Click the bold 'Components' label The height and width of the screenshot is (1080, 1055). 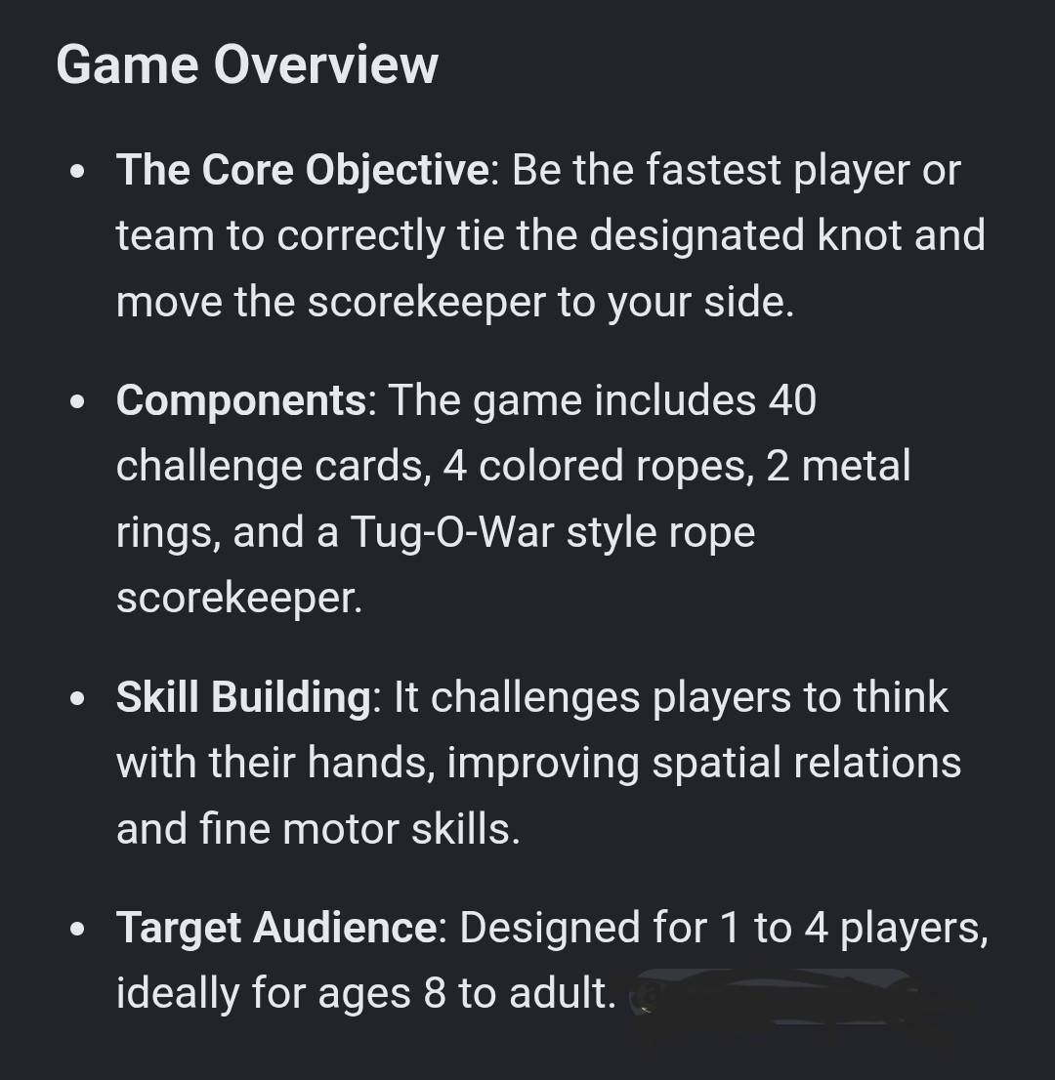tap(241, 399)
